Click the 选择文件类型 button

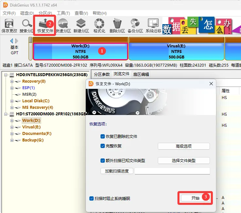point(184,160)
